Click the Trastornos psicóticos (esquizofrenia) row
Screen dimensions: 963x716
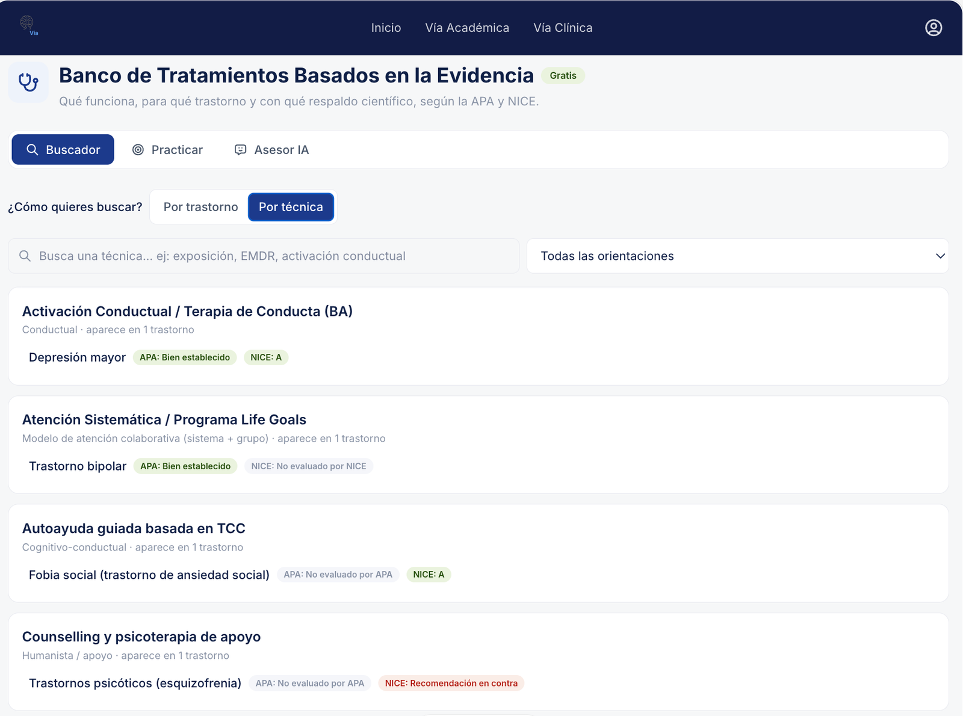135,683
